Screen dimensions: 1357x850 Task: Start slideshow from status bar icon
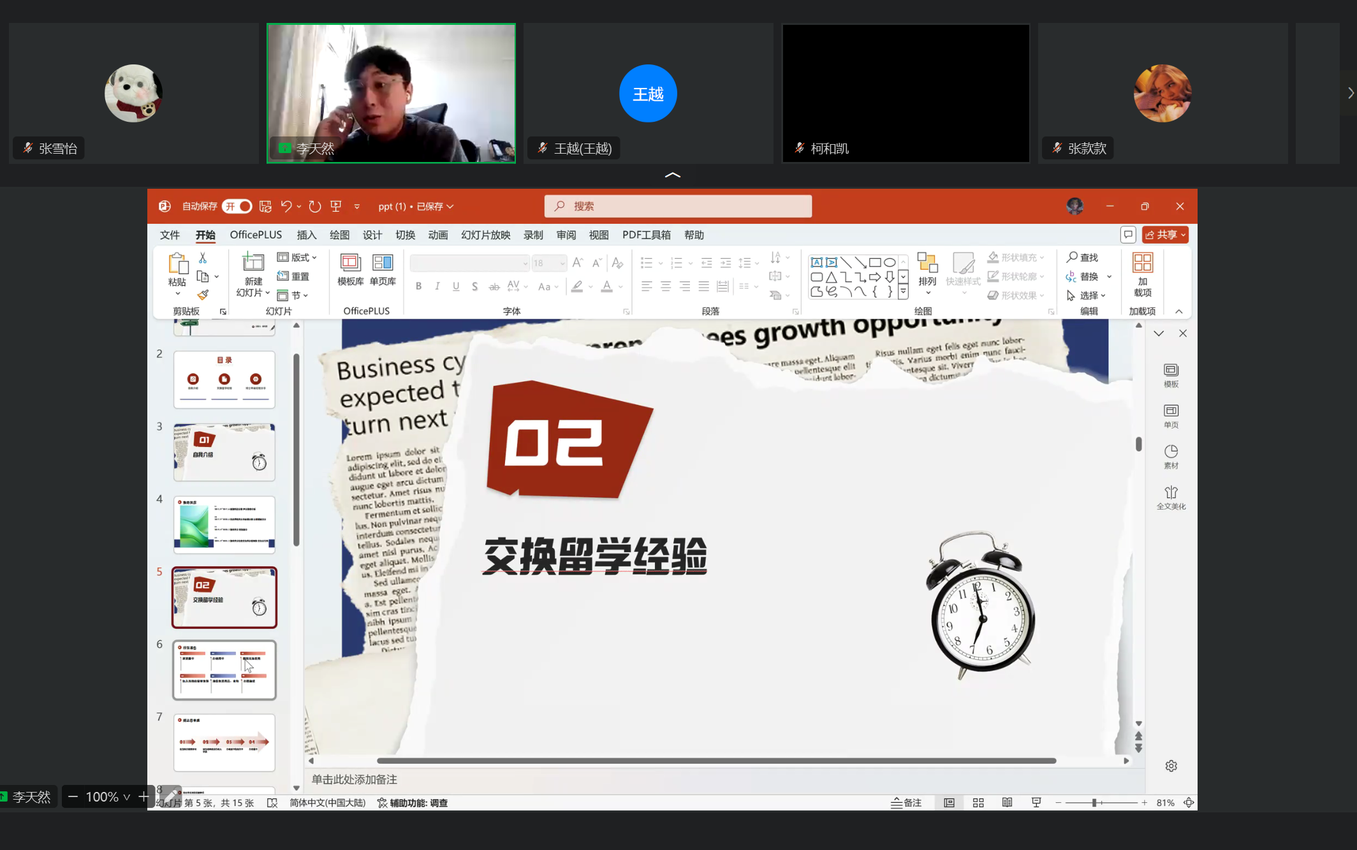[x=1036, y=803]
